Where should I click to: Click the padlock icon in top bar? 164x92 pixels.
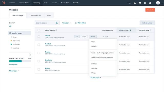pyautogui.click(x=135, y=3)
